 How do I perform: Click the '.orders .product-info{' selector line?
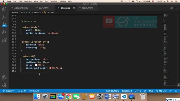[x=35, y=42]
